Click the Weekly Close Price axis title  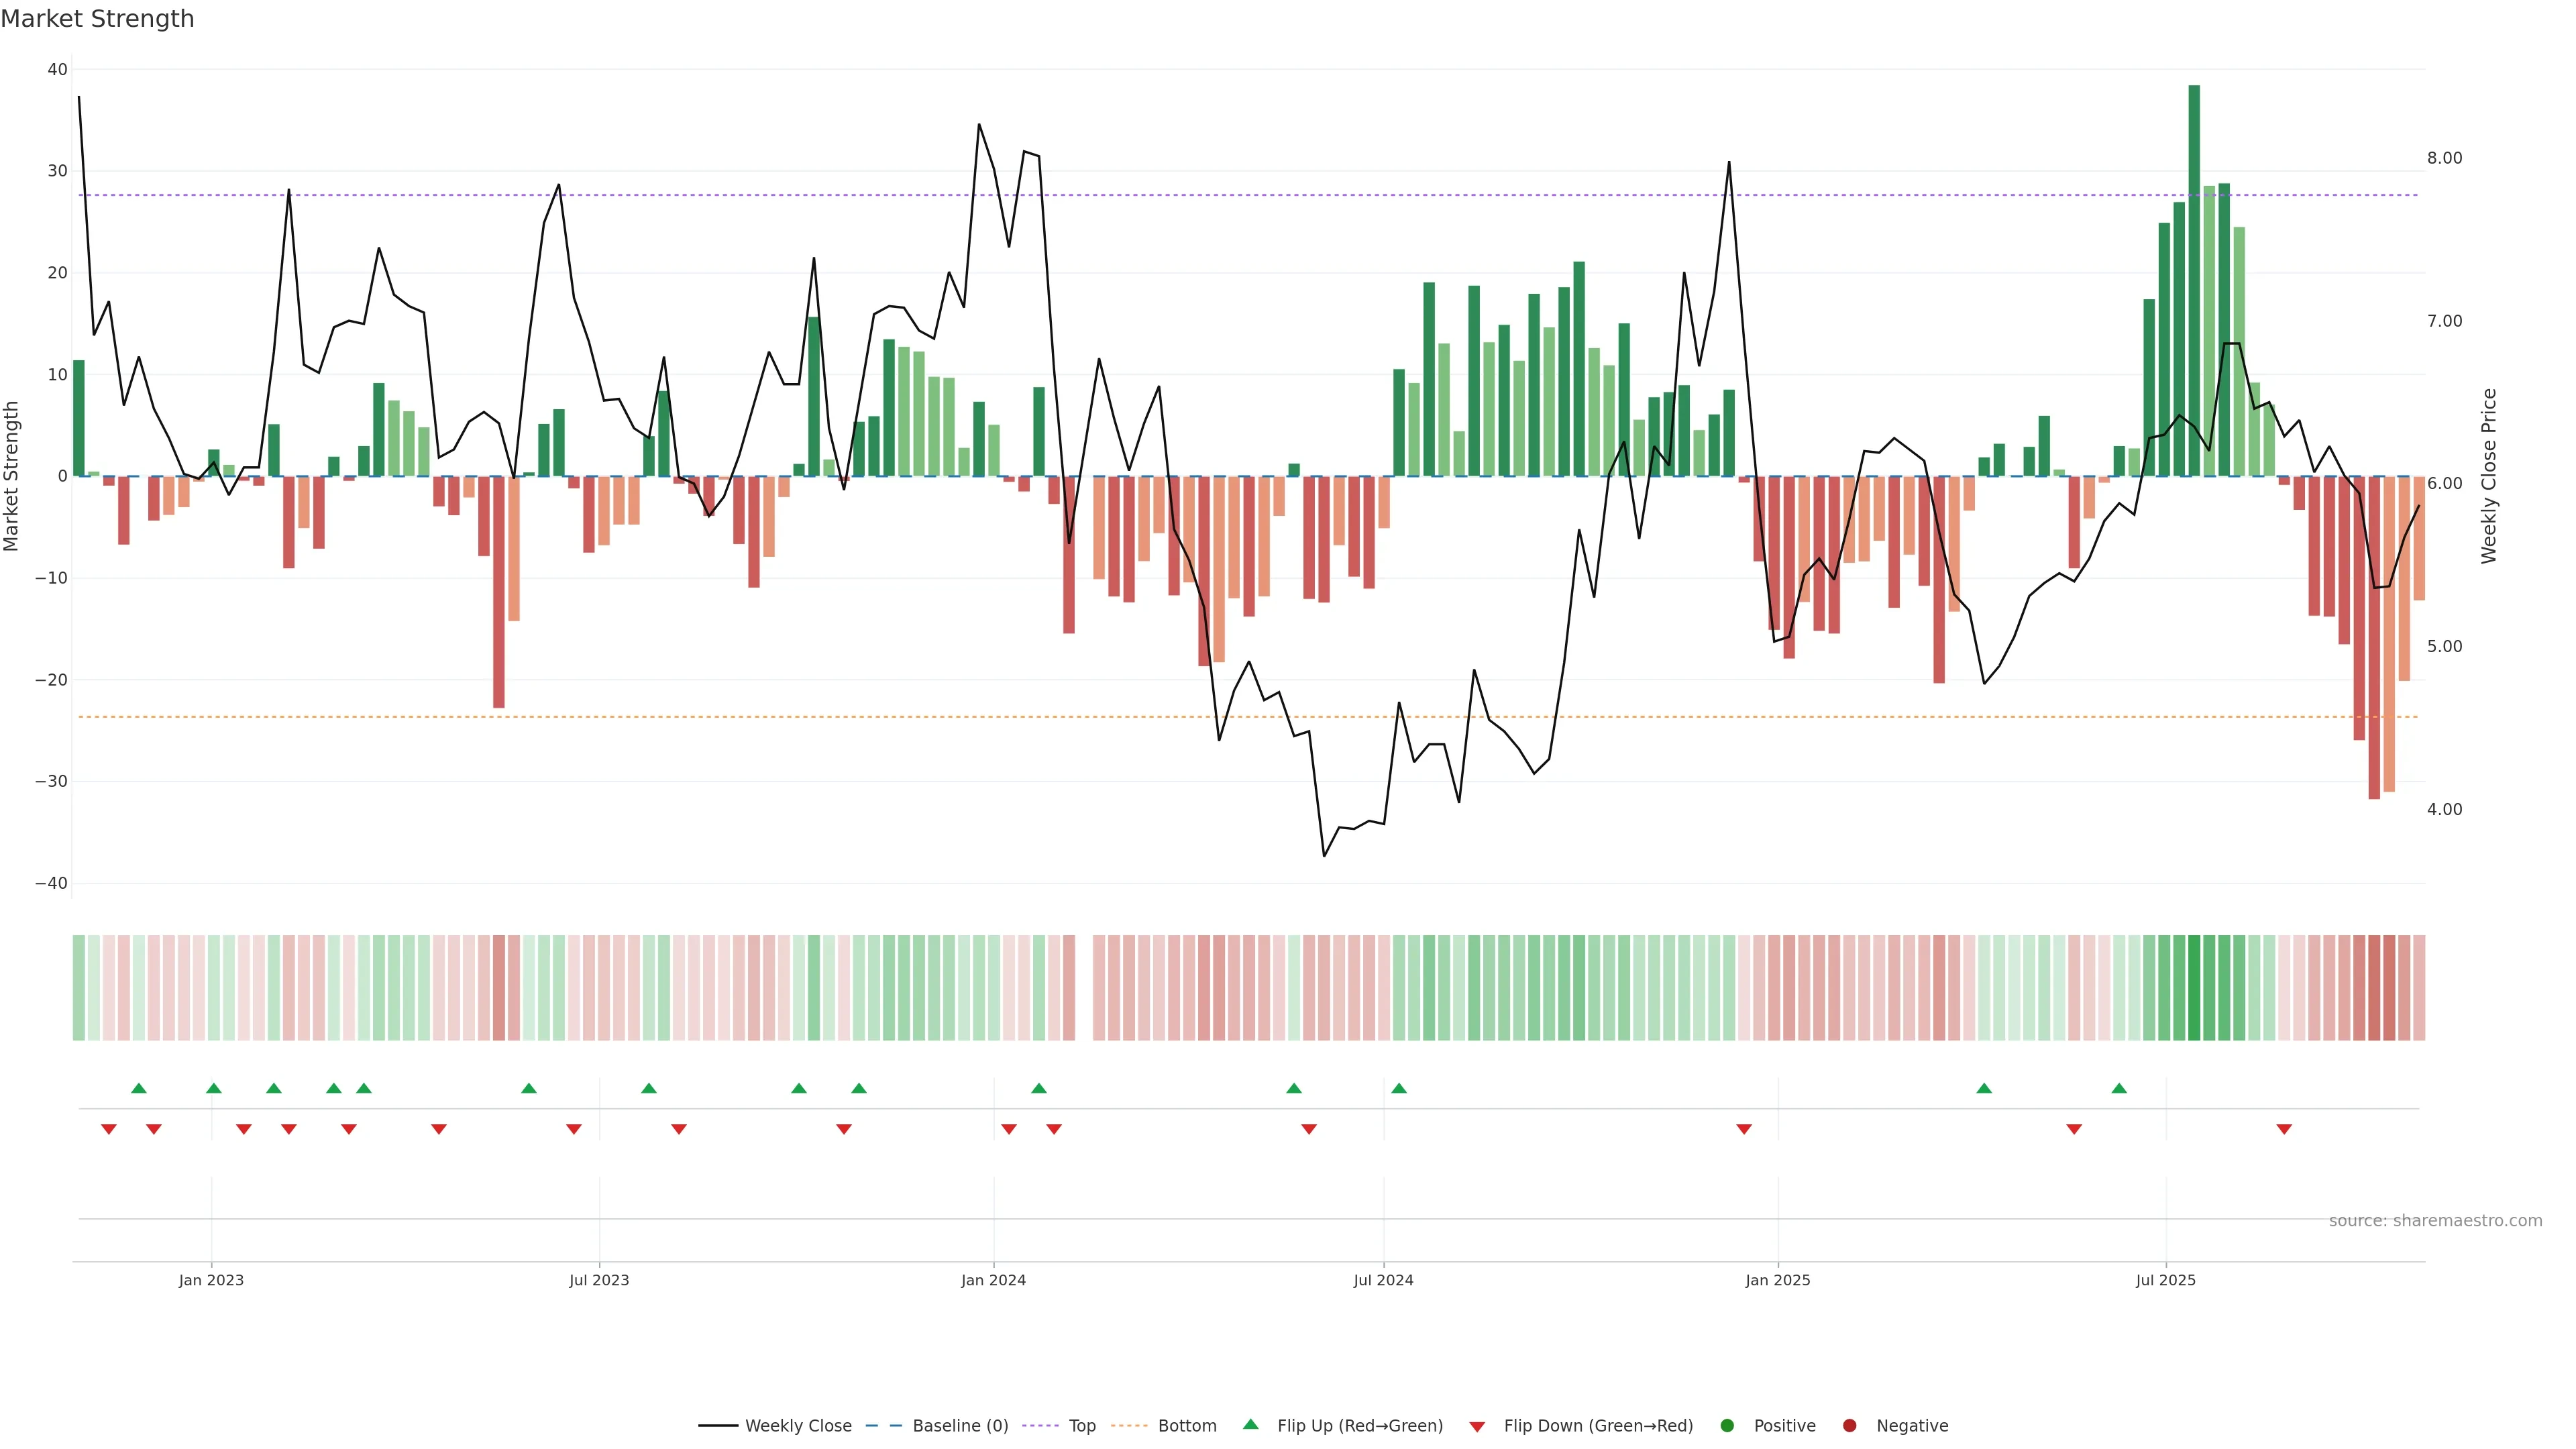pyautogui.click(x=2489, y=476)
